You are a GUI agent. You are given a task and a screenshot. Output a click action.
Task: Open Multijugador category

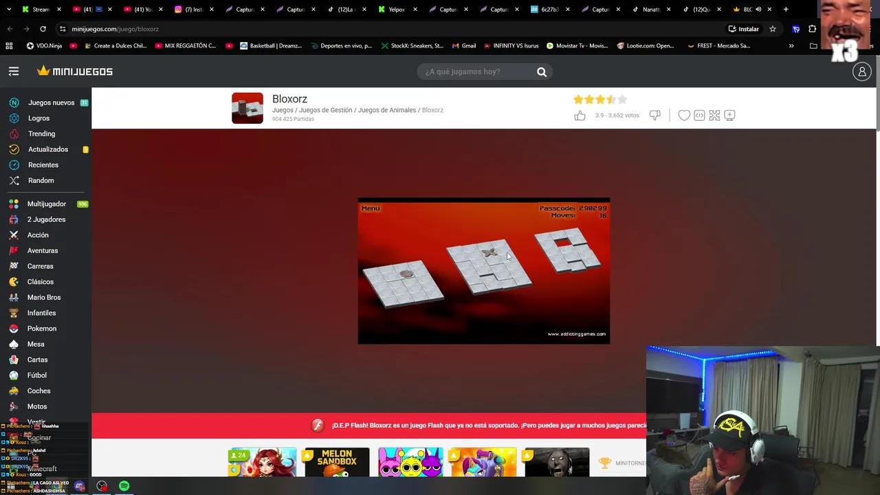click(x=47, y=204)
